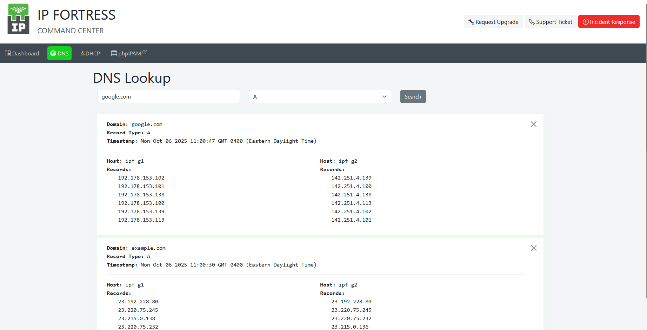
Task: Open the record type dropdown
Action: tap(320, 96)
